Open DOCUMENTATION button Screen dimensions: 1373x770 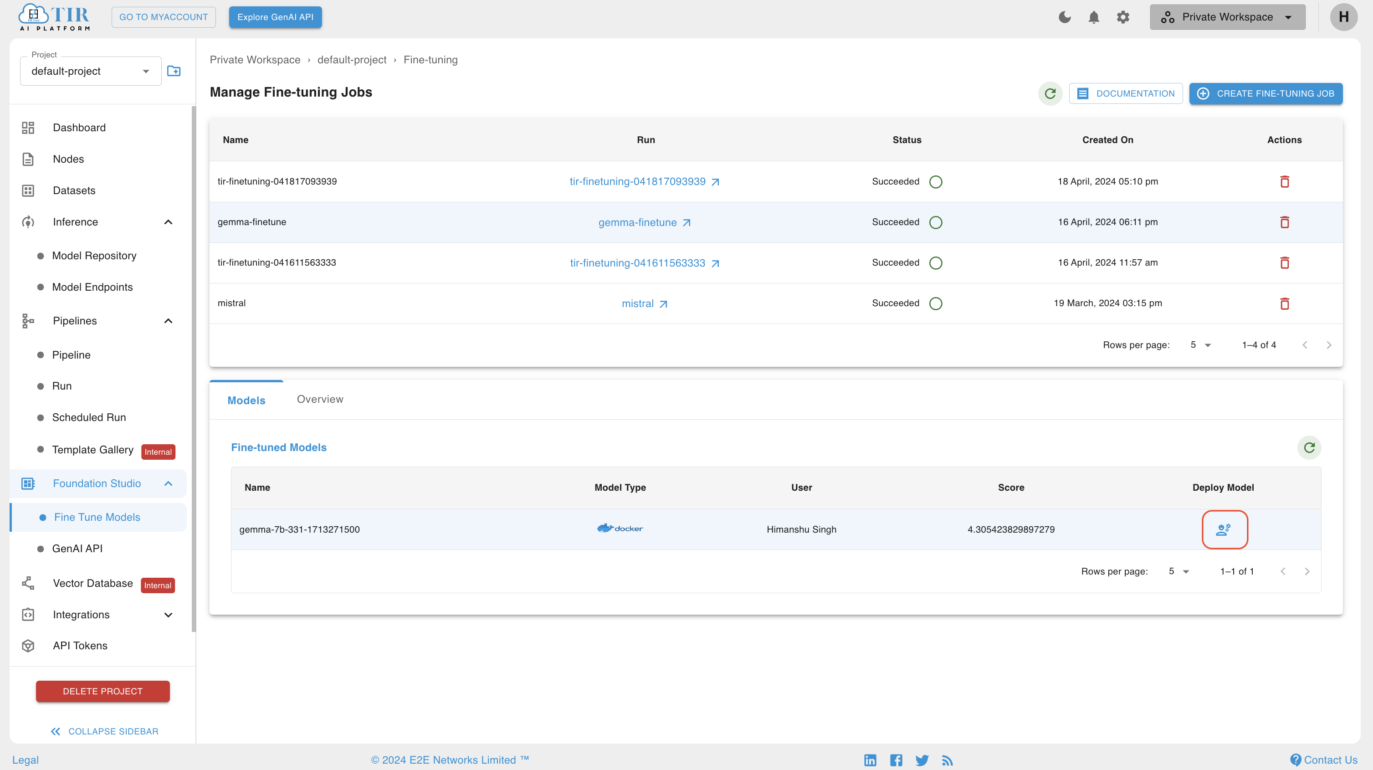click(1126, 93)
